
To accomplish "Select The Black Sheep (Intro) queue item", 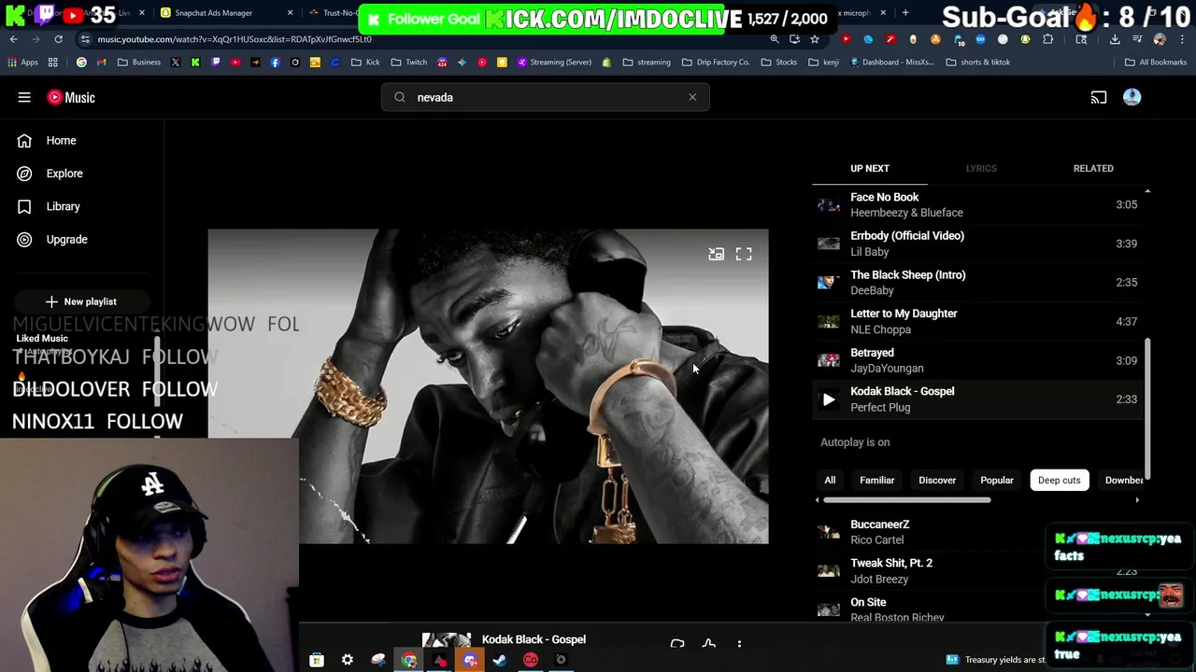I will coord(977,283).
